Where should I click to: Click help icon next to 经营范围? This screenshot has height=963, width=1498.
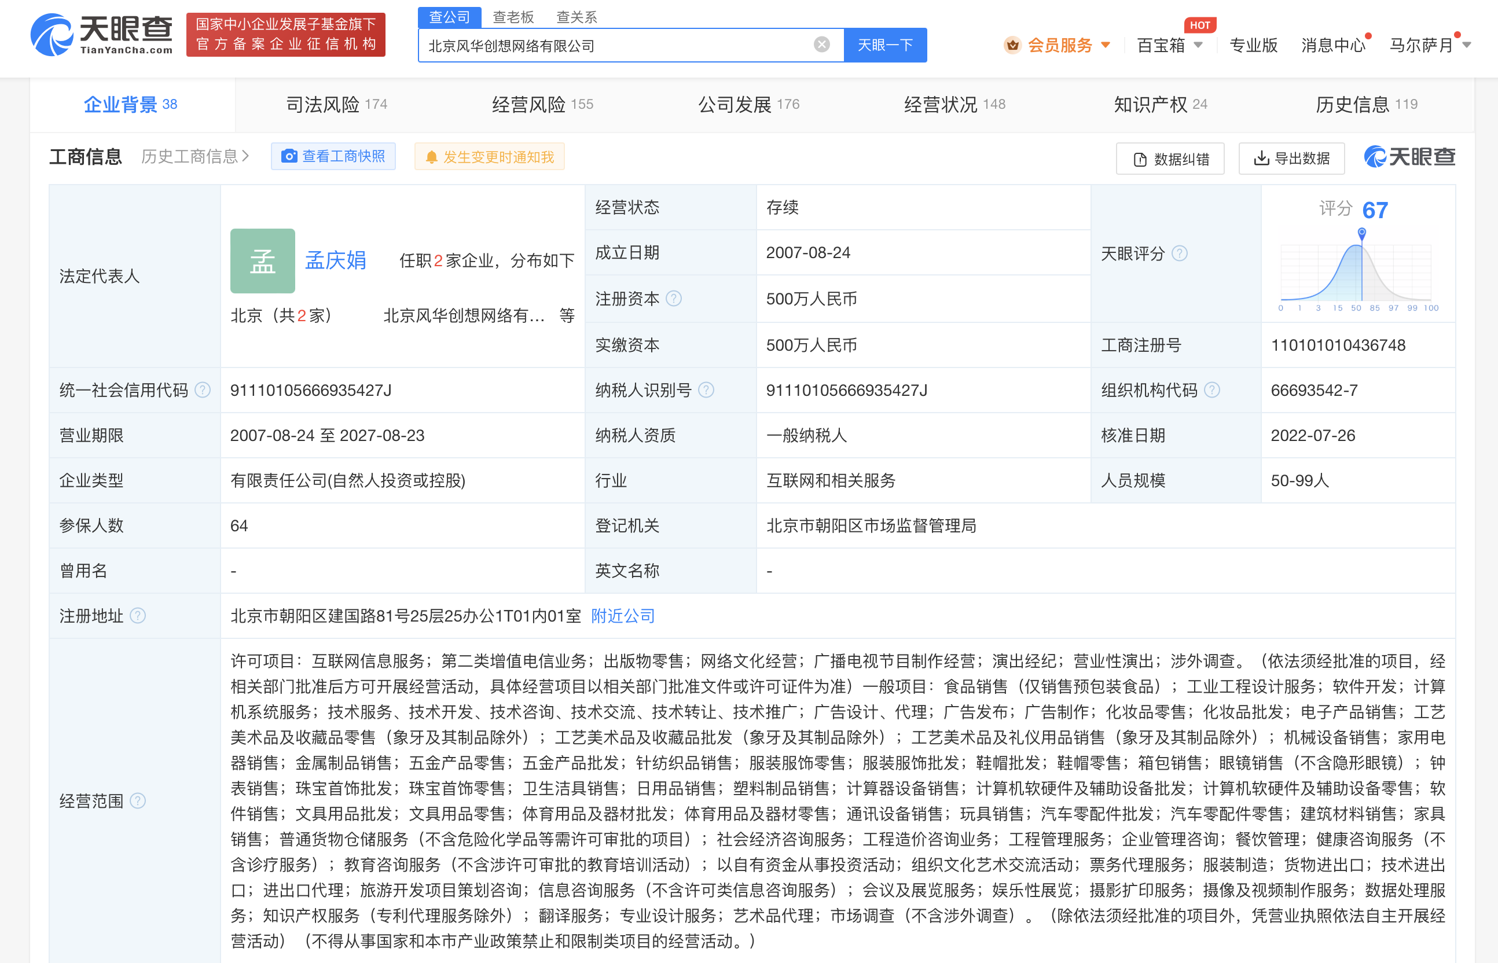point(138,801)
